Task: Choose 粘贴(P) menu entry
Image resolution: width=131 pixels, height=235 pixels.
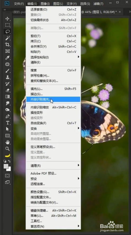Action: pyautogui.click(x=53, y=52)
